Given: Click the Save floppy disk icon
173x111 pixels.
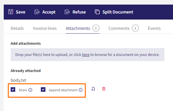Looking at the screenshot, I should pyautogui.click(x=11, y=12).
